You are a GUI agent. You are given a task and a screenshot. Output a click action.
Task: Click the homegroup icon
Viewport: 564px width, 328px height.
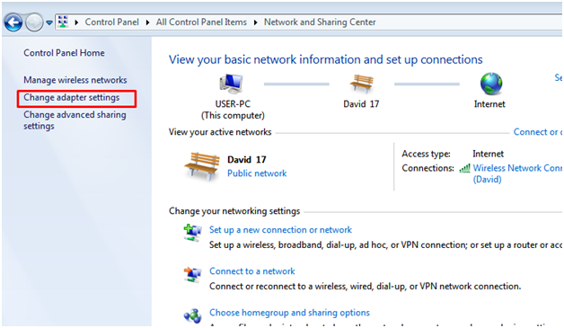click(192, 316)
